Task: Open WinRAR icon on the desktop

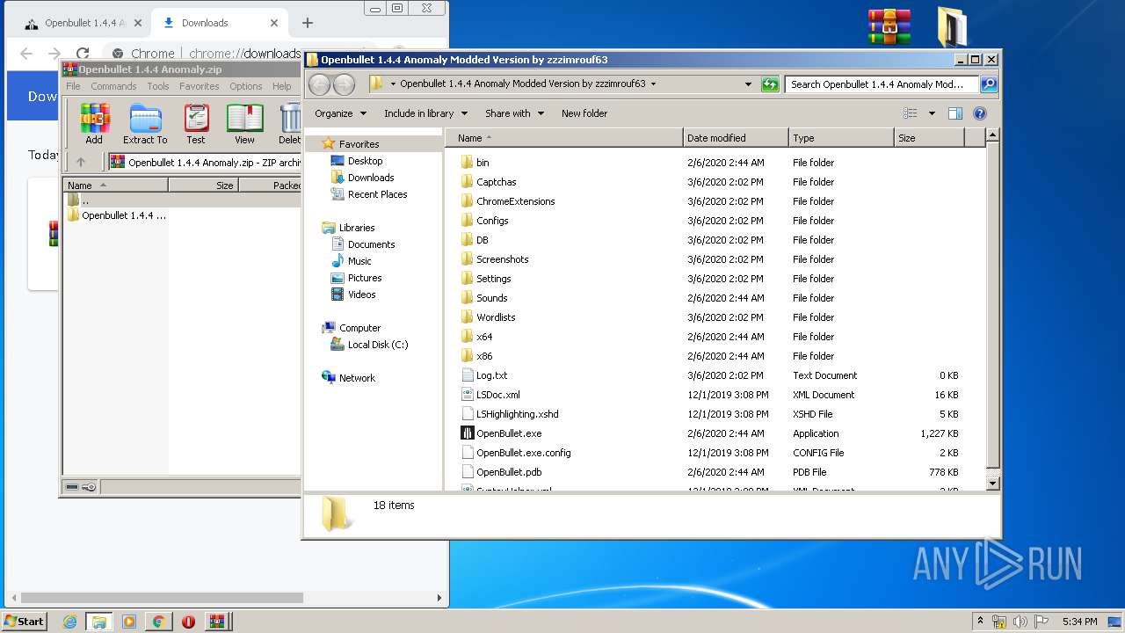Action: click(889, 27)
